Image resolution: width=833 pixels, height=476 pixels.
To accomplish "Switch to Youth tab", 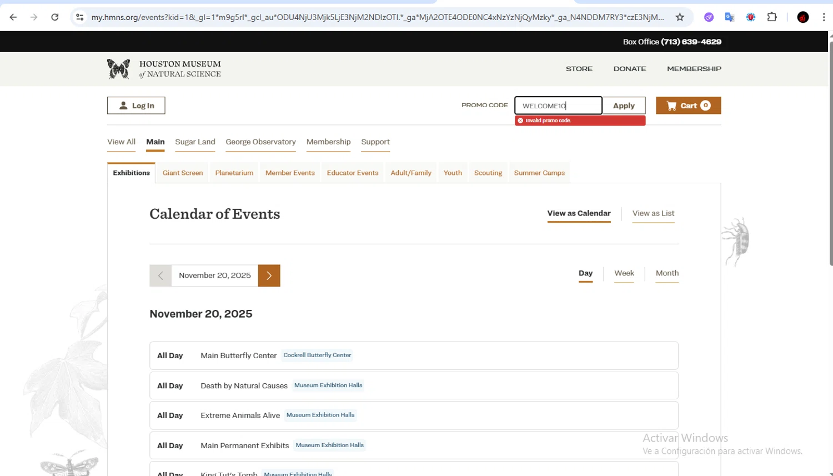I will click(x=453, y=173).
